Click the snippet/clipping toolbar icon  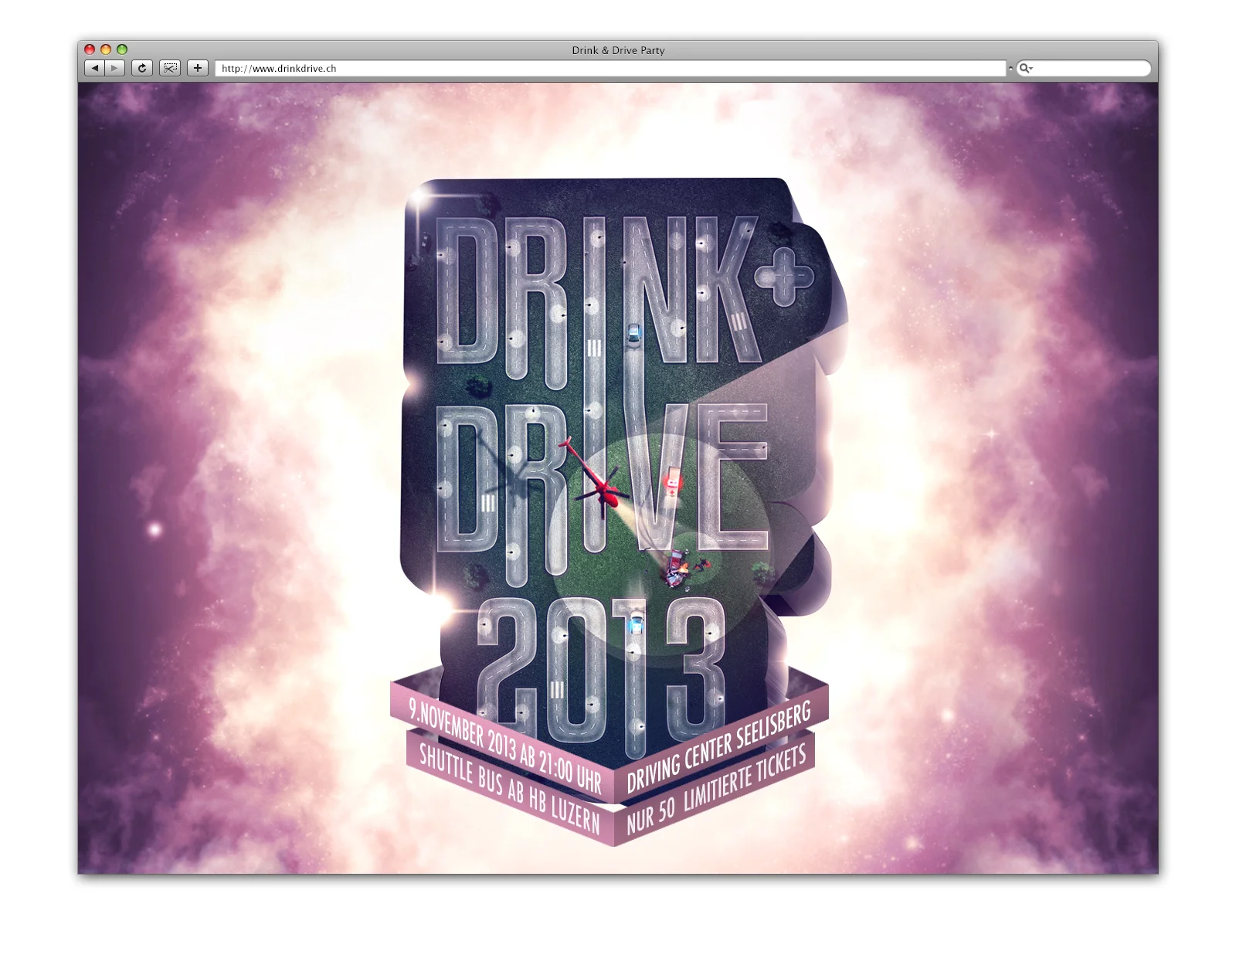click(x=168, y=68)
